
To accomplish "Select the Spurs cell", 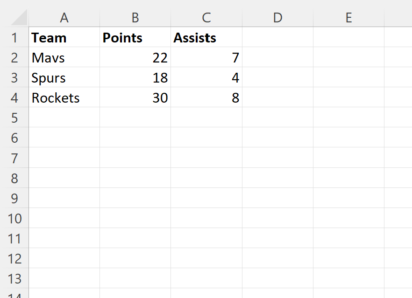I will (x=64, y=78).
